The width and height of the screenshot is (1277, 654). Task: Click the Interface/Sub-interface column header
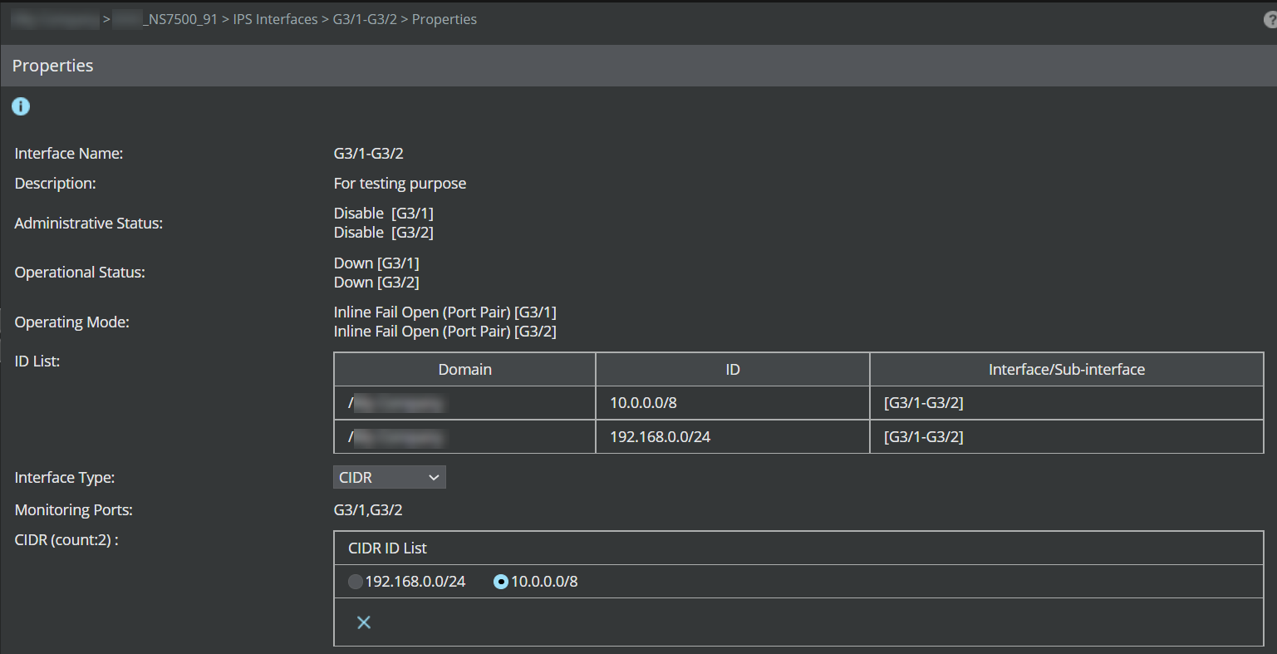click(x=1067, y=370)
